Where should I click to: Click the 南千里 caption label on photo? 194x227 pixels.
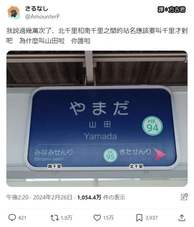55,167
